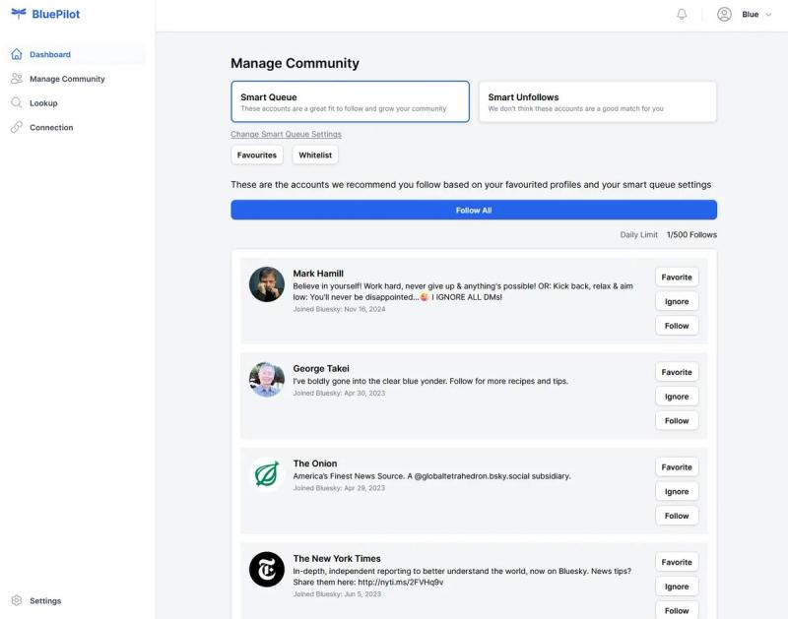Click the Mark Hamill name
788x619 pixels.
pos(318,274)
